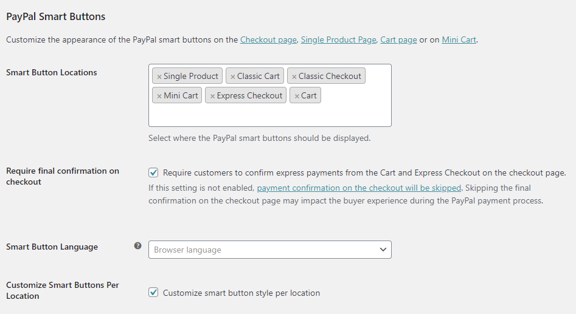This screenshot has width=576, height=314.
Task: Click the Require final confirmation label text
Action: point(364,172)
